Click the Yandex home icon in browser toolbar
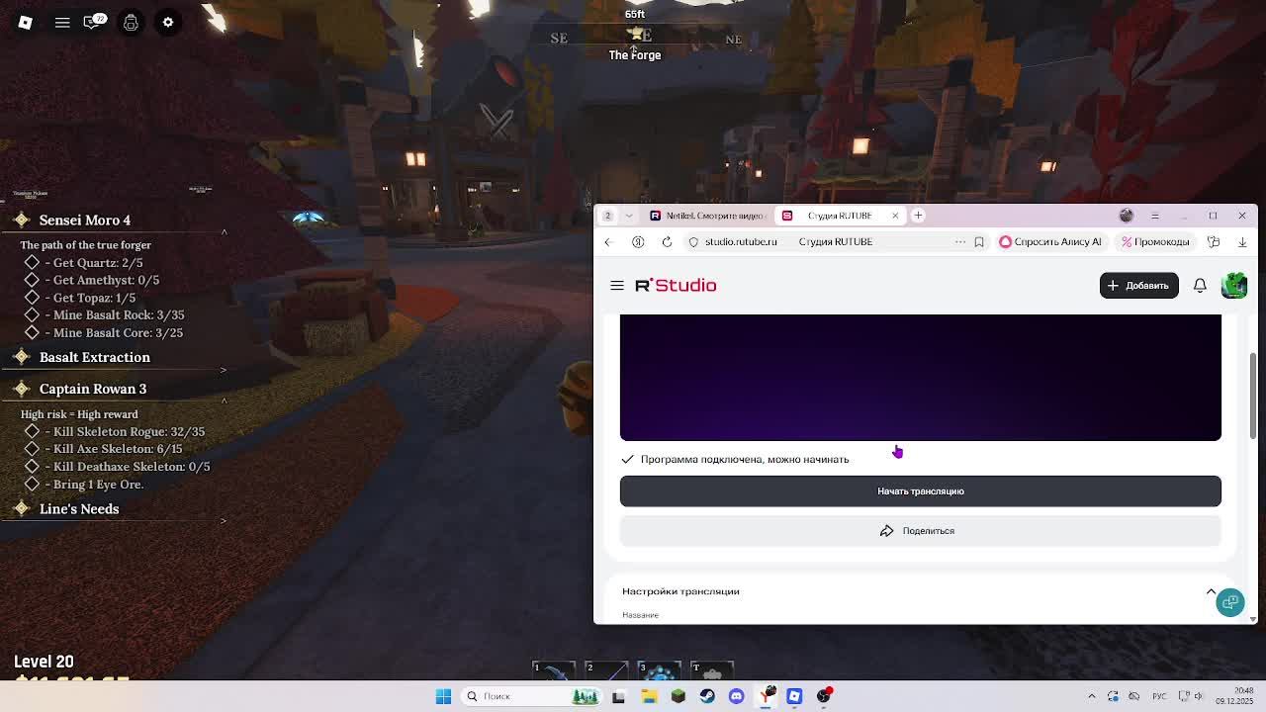This screenshot has height=712, width=1266. (x=638, y=242)
